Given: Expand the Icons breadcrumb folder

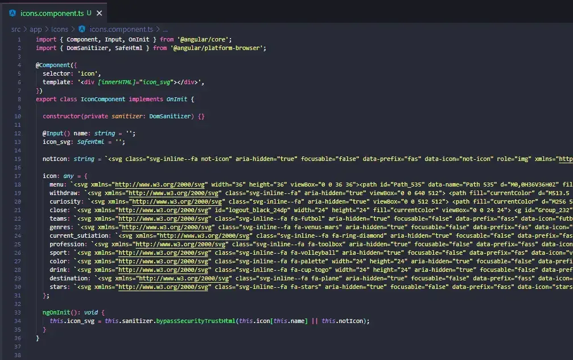Looking at the screenshot, I should 59,29.
